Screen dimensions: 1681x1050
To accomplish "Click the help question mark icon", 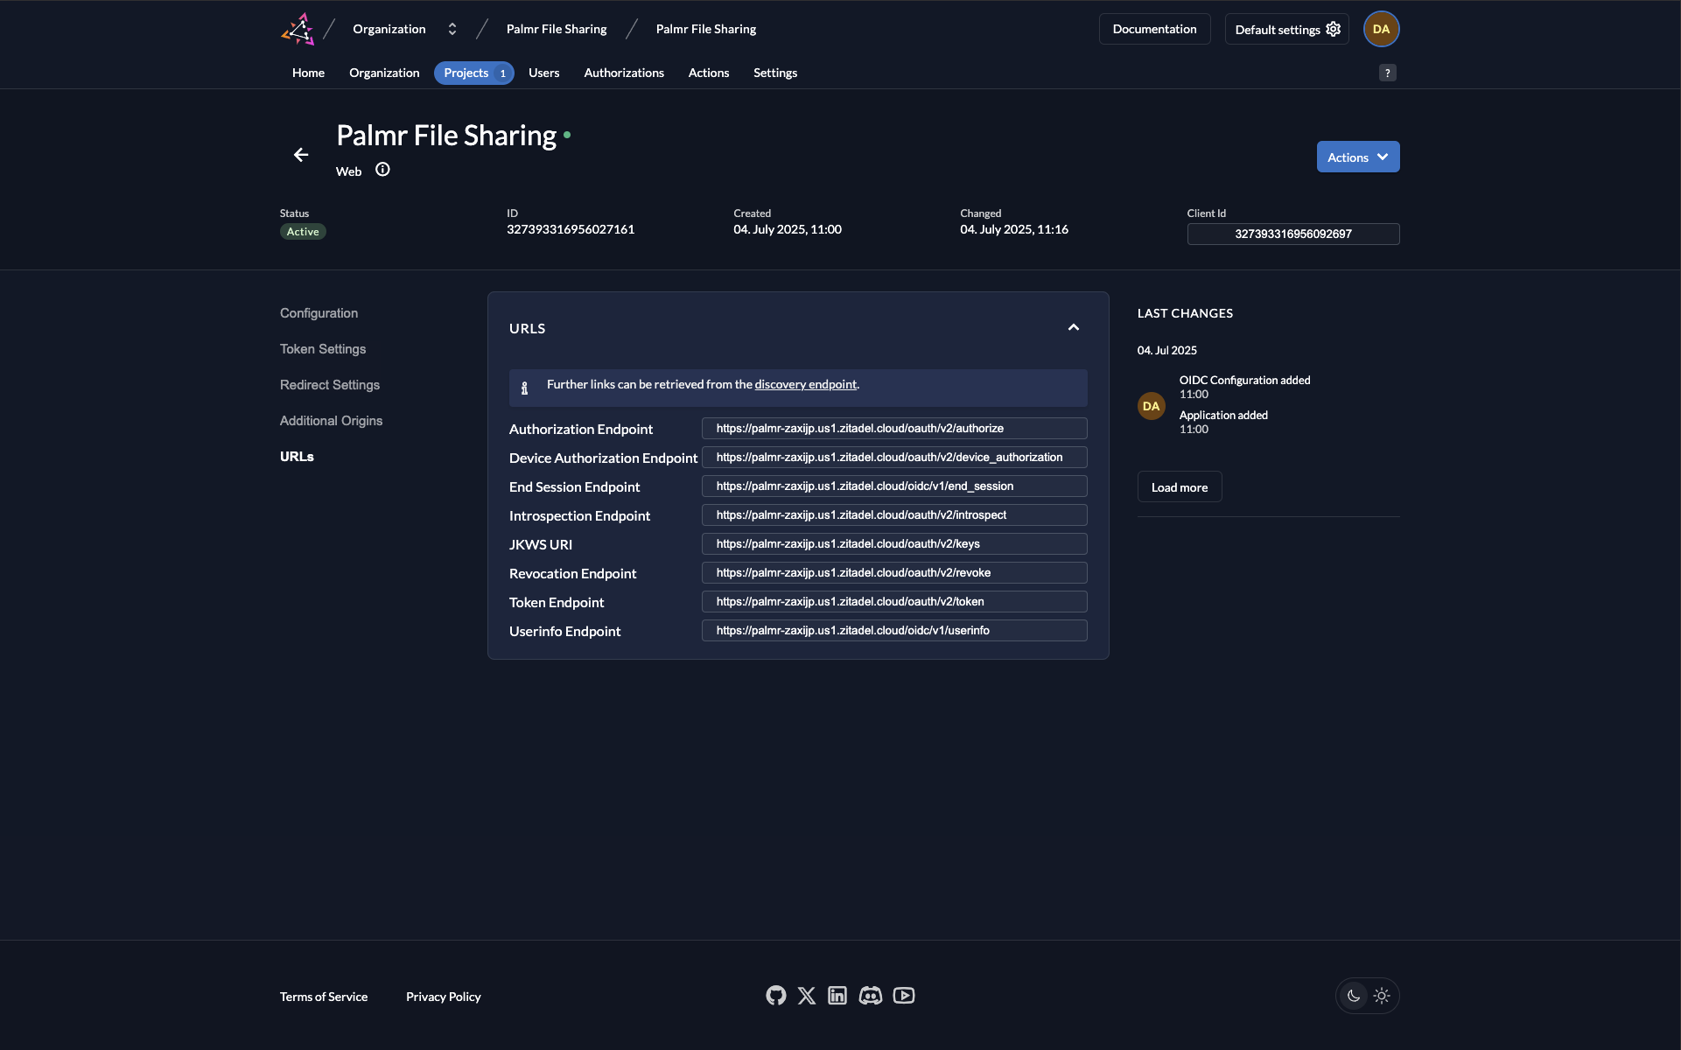I will (x=1387, y=73).
